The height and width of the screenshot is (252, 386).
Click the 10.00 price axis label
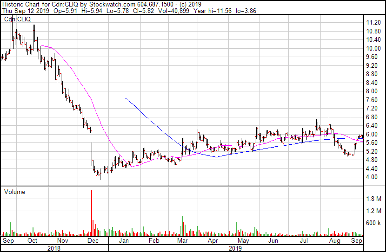(x=373, y=48)
